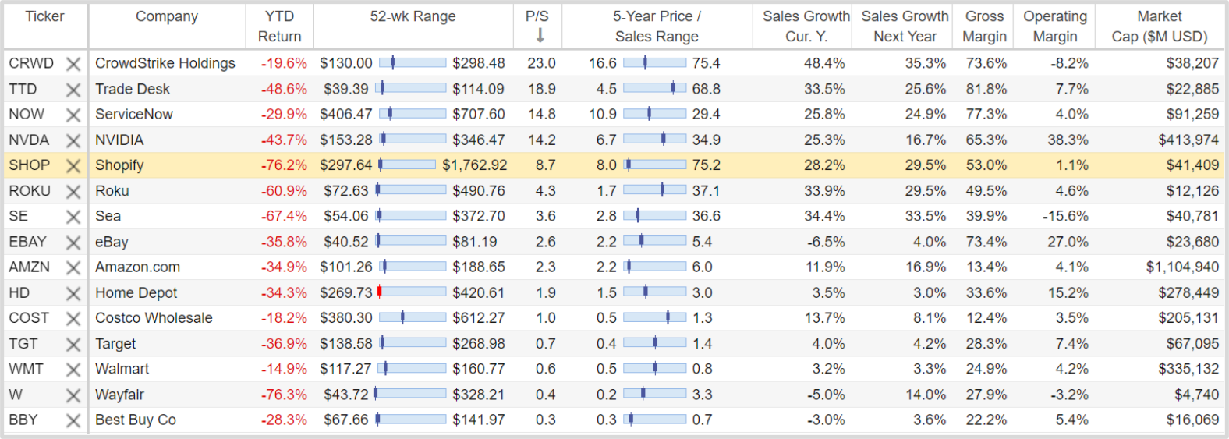Click Trade Desk gross margin 81.8%
The height and width of the screenshot is (439, 1229).
[986, 89]
